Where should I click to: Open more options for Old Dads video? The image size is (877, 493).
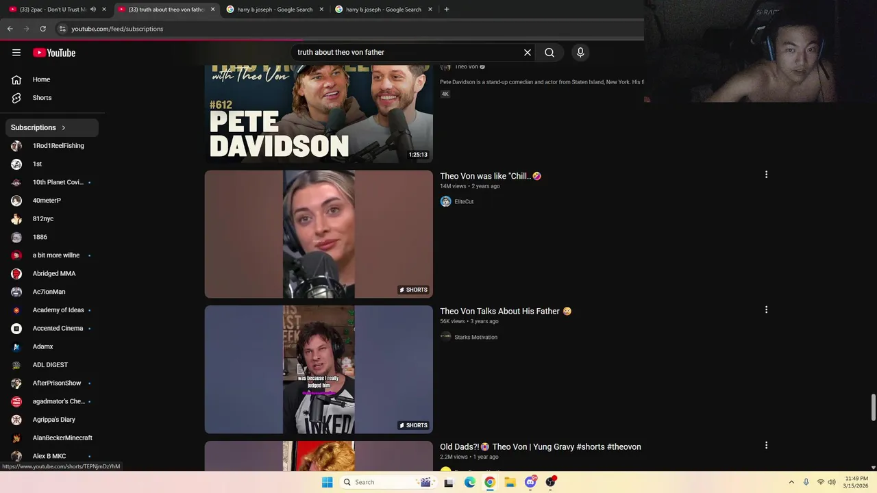[x=766, y=445]
